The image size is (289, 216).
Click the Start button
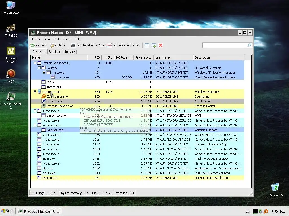8,211
